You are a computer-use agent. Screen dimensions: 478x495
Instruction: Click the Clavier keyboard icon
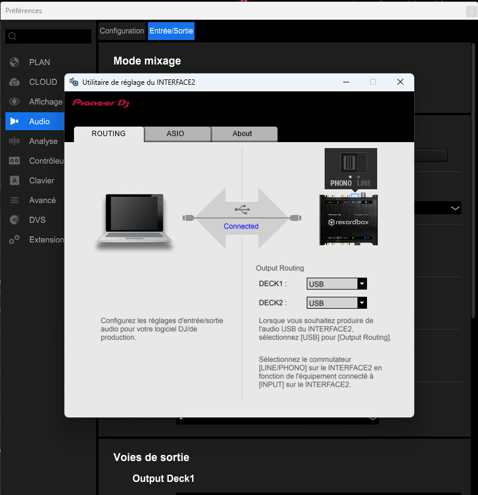point(14,180)
